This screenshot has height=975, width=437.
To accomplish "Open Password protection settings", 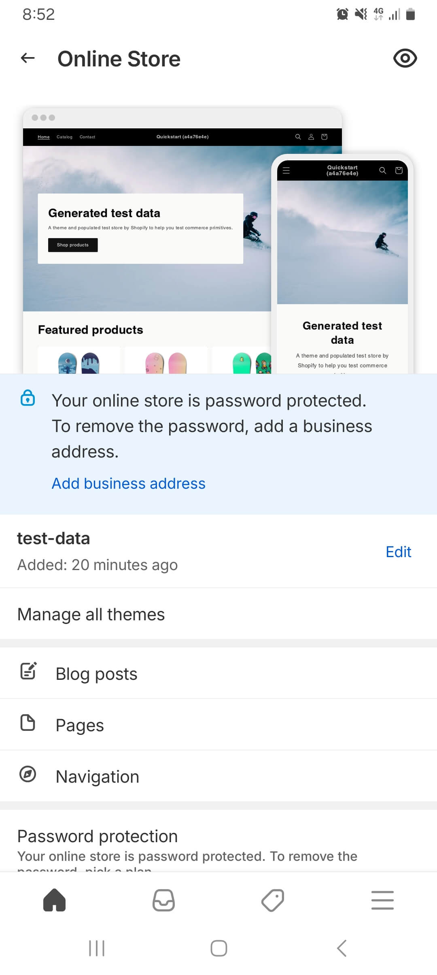I will click(x=97, y=837).
